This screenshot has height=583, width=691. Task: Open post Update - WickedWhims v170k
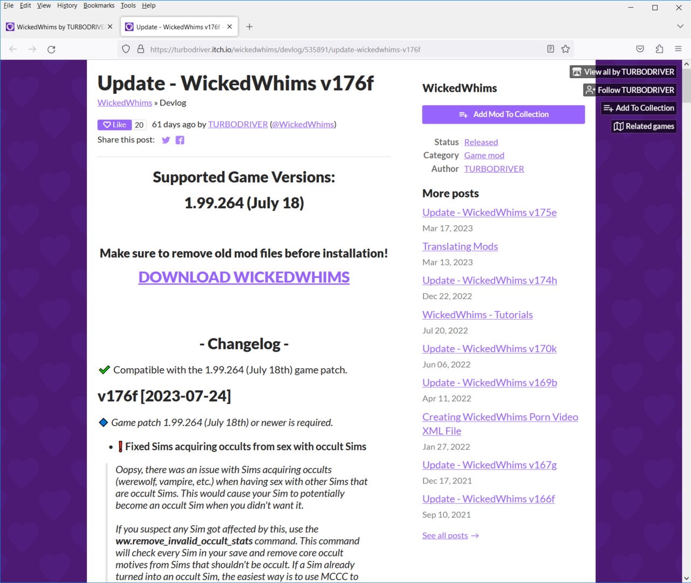pos(489,349)
